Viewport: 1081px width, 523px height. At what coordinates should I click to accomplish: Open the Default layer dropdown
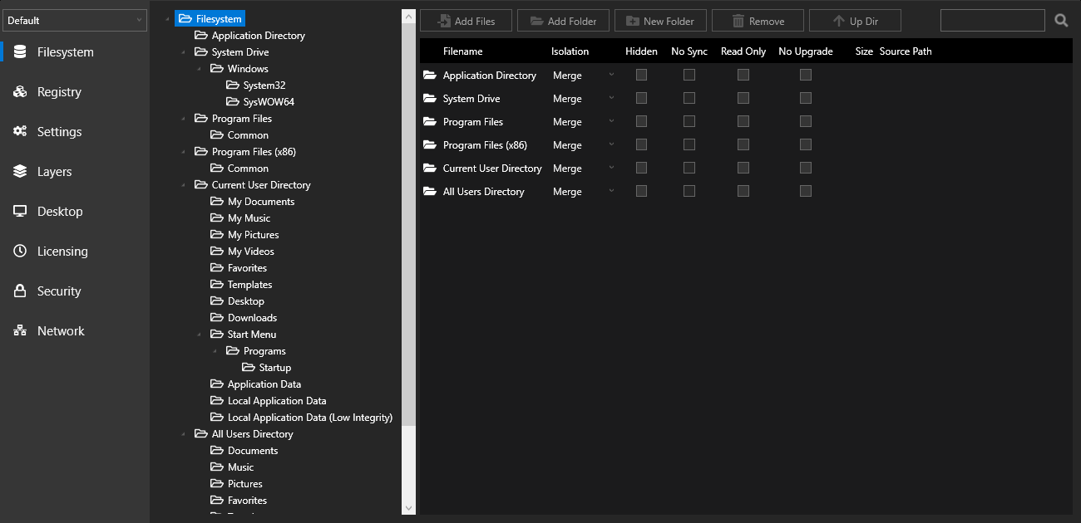pos(75,21)
